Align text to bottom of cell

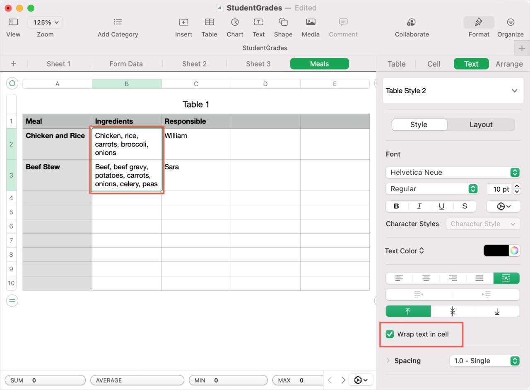pyautogui.click(x=497, y=311)
